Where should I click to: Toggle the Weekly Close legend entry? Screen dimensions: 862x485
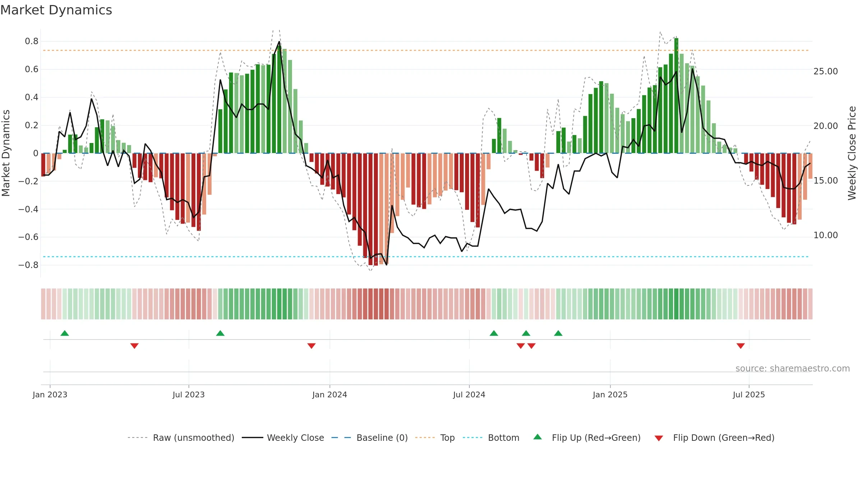283,438
